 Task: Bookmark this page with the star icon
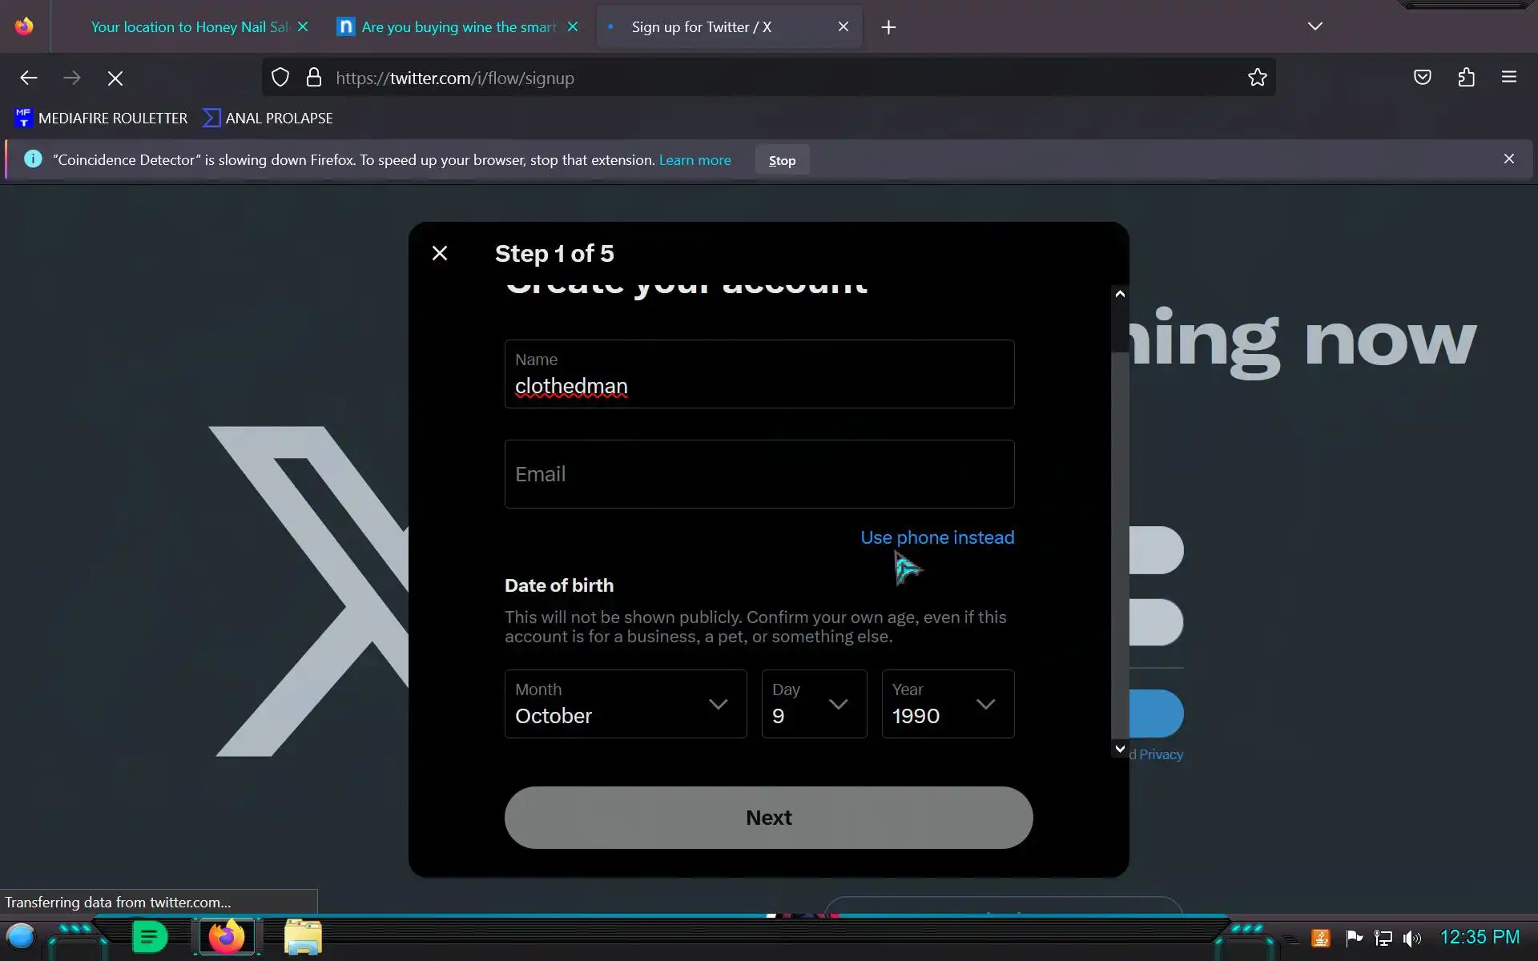[1257, 78]
